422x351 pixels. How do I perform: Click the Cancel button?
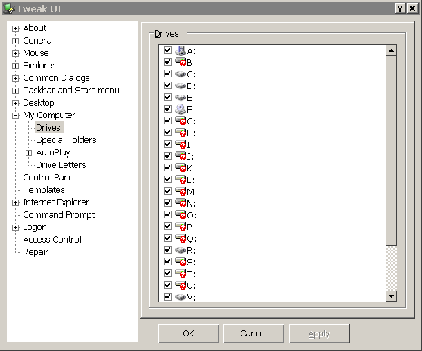coord(254,334)
